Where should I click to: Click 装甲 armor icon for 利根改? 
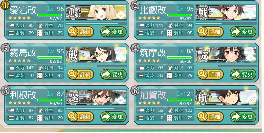point(40,118)
